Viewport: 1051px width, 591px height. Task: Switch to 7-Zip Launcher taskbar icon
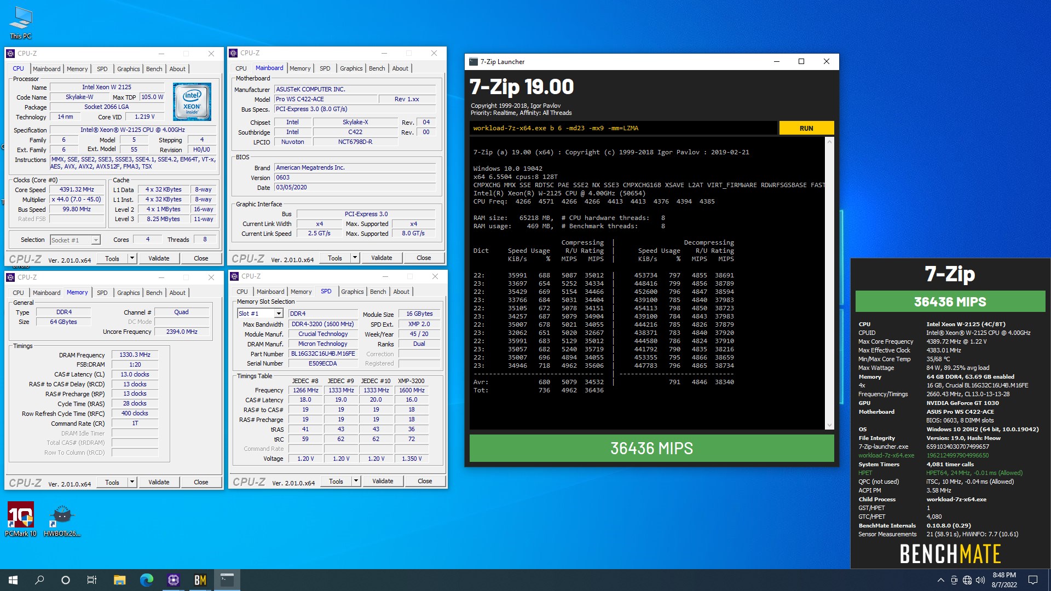227,580
